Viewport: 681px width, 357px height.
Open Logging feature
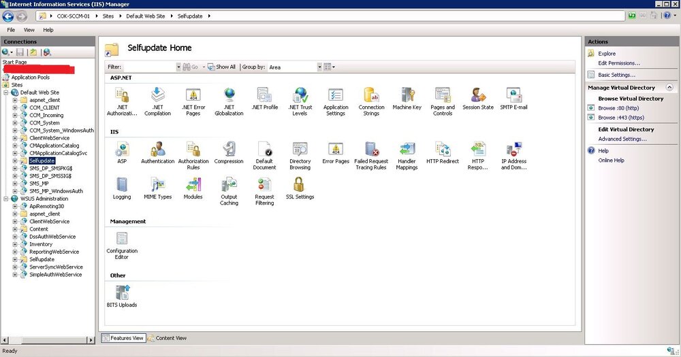pos(122,188)
